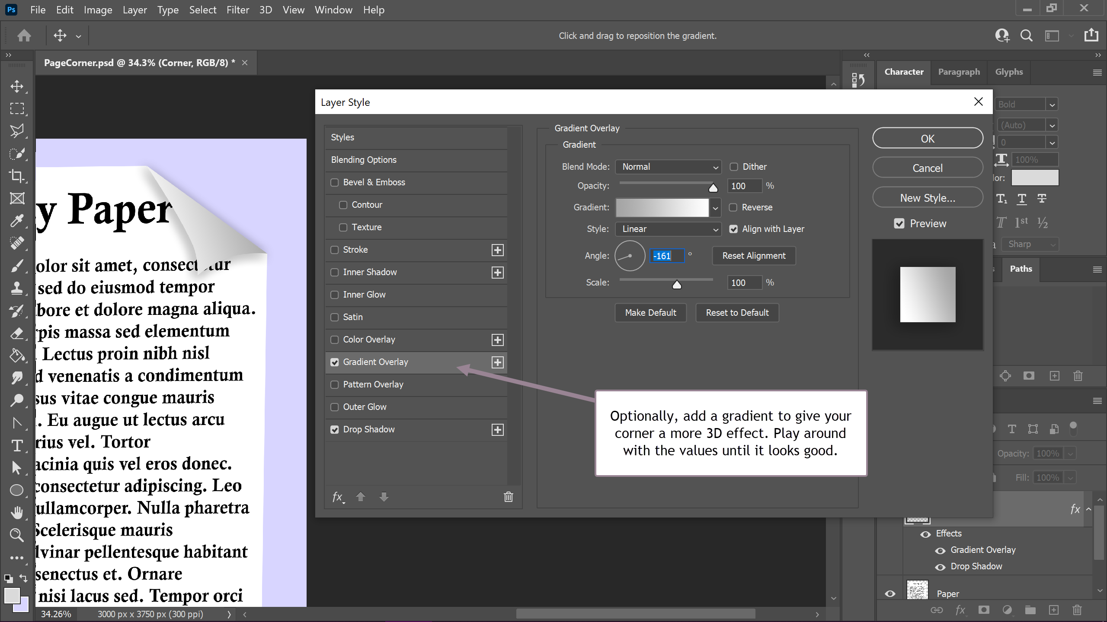Select the Hand tool
This screenshot has width=1107, height=622.
pyautogui.click(x=17, y=513)
